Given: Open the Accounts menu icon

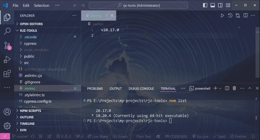Looking at the screenshot, I should pos(7,112).
